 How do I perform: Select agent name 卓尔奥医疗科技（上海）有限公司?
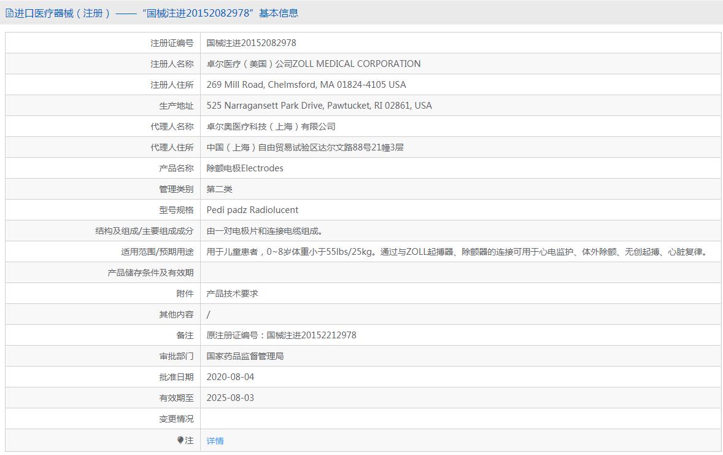pos(271,126)
